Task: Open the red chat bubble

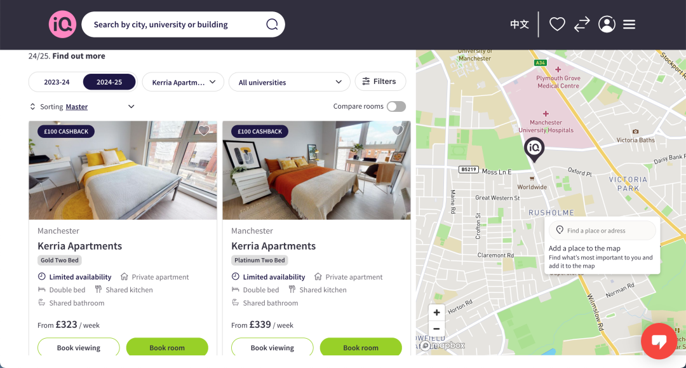Action: coord(659,341)
